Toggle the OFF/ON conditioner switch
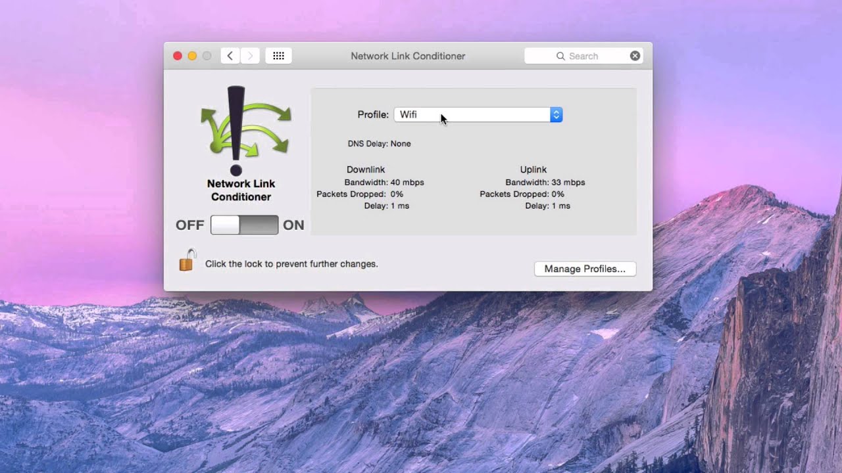842x473 pixels. click(244, 225)
